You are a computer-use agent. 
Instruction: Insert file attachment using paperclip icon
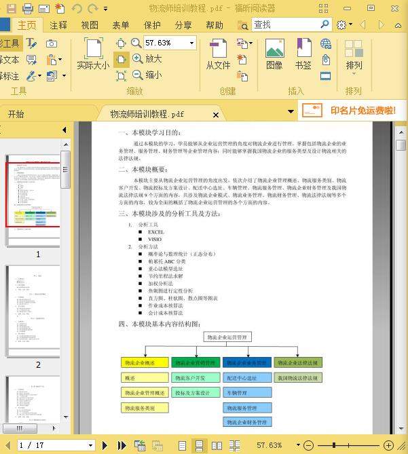pos(326,60)
